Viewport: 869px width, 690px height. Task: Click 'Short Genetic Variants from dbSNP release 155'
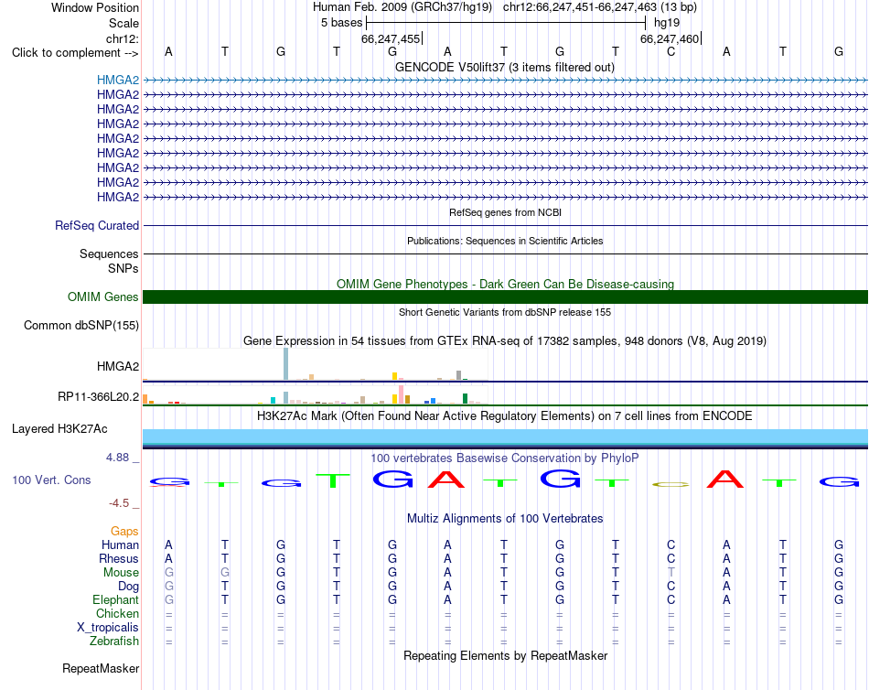505,312
